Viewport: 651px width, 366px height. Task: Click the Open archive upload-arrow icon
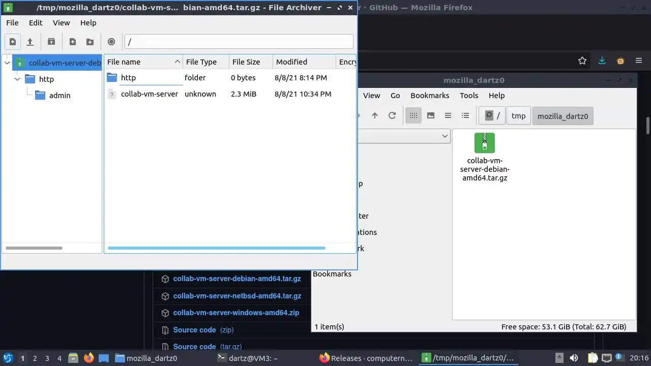coord(30,42)
